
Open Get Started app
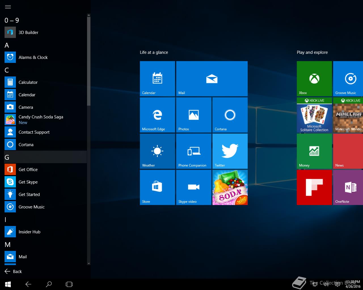[x=45, y=194]
